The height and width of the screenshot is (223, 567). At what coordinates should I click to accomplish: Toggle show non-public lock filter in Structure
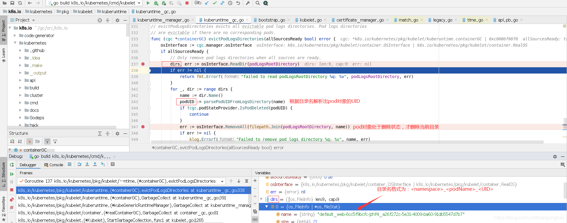point(30,141)
